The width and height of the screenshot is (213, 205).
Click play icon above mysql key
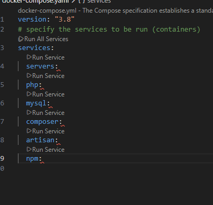tap(29, 94)
